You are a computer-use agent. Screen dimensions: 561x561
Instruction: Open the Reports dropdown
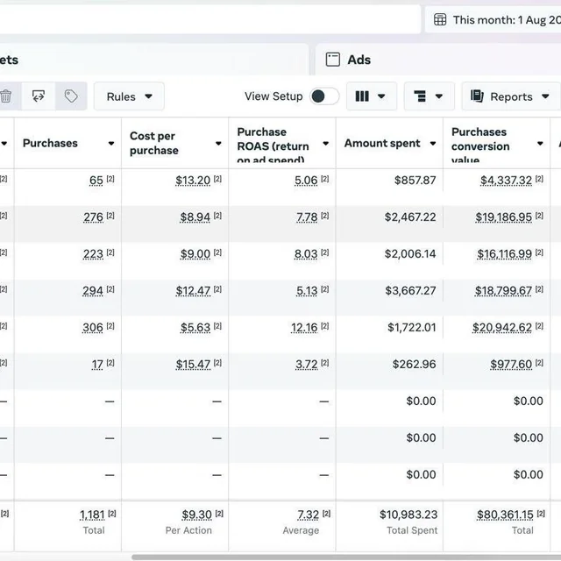click(510, 96)
